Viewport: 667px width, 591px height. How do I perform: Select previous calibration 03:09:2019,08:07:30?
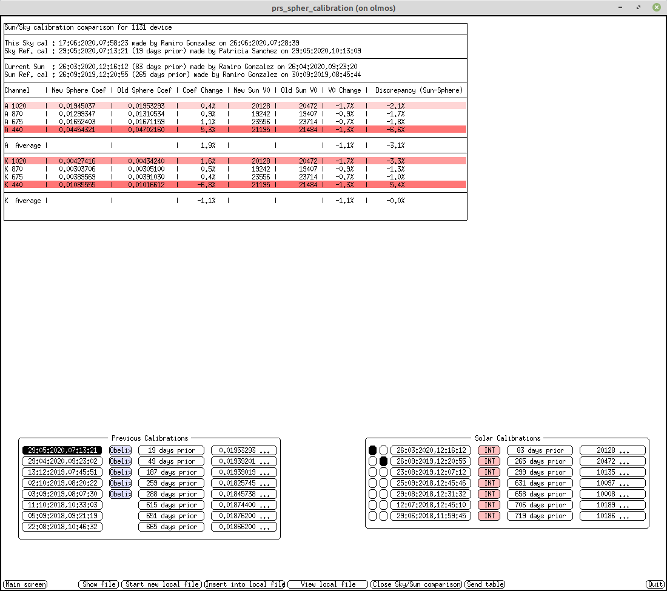(x=62, y=494)
